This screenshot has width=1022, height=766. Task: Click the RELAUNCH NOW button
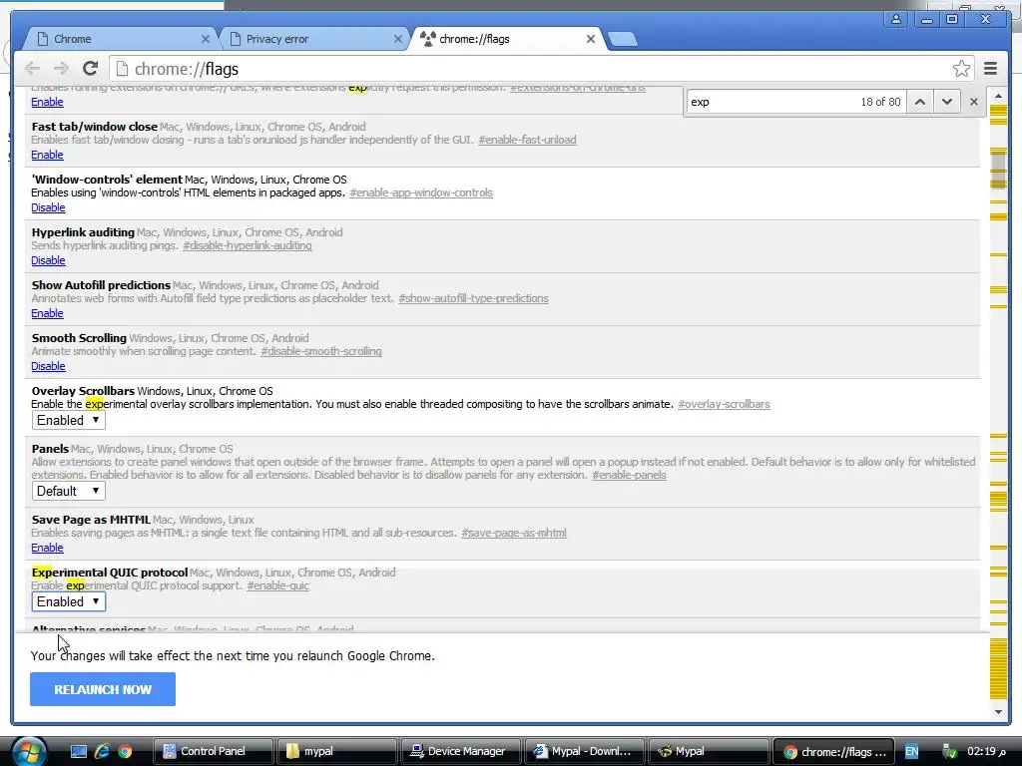tap(103, 689)
